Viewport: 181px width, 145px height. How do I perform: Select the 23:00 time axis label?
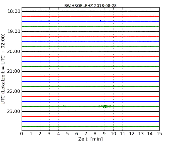click(14, 111)
